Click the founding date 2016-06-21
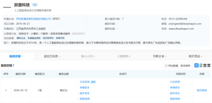Image resolution: width=212 pixels, height=103 pixels. (23, 24)
